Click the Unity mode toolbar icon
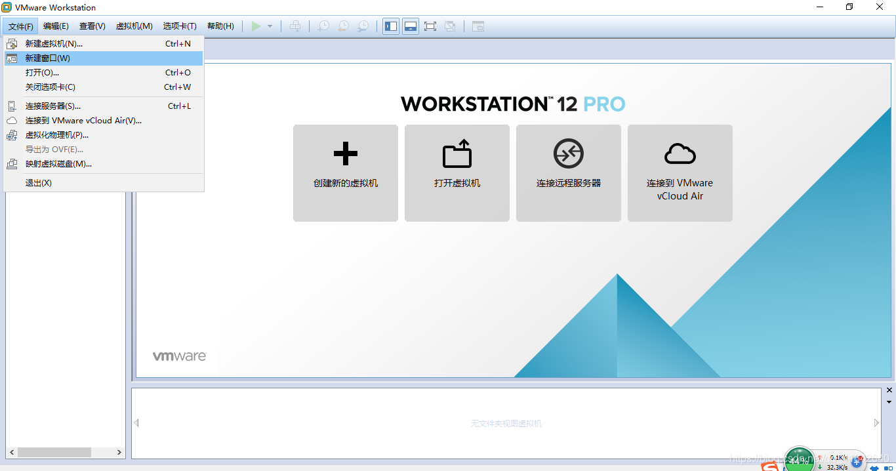This screenshot has width=896, height=471. [x=450, y=26]
